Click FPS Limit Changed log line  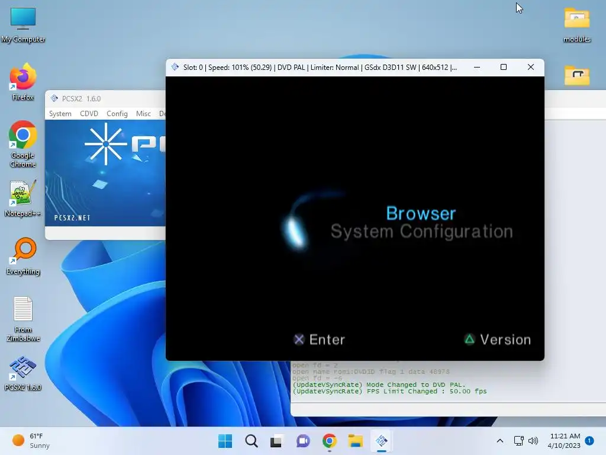click(389, 391)
